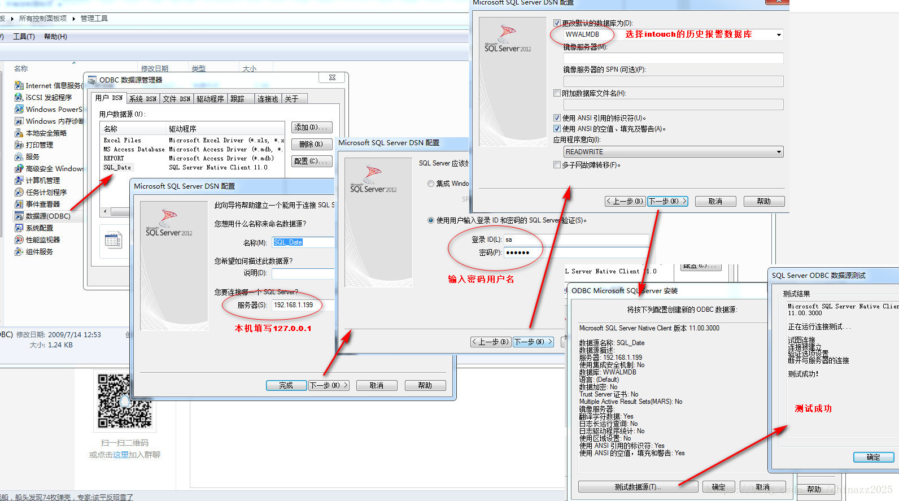
Task: Switch to 系统 DSN tab
Action: coord(143,99)
